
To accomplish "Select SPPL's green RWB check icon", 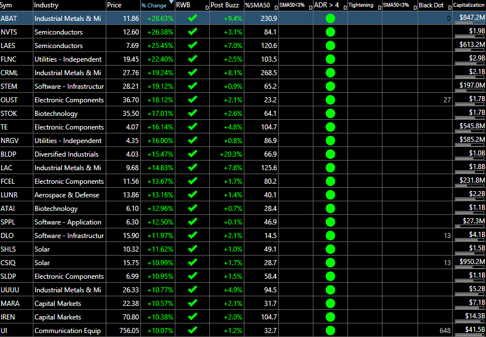I will click(192, 222).
